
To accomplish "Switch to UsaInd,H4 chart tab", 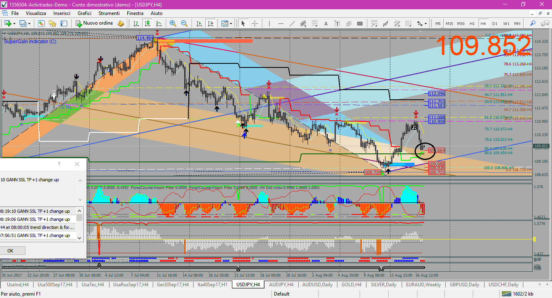I will tap(18, 285).
